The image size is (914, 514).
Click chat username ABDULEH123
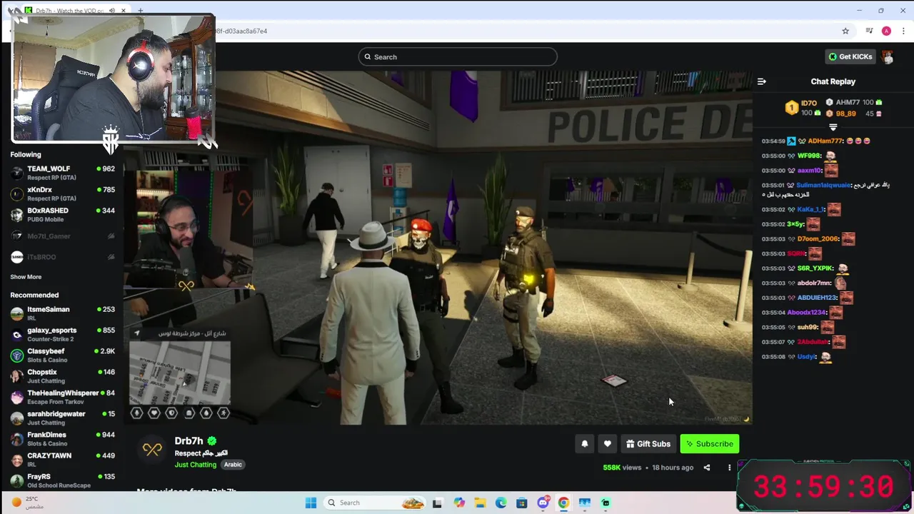817,298
